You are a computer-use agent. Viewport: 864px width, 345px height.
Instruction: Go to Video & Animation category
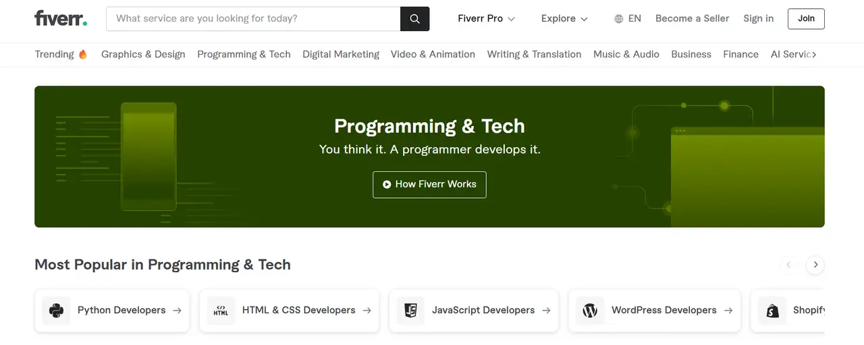pyautogui.click(x=433, y=55)
